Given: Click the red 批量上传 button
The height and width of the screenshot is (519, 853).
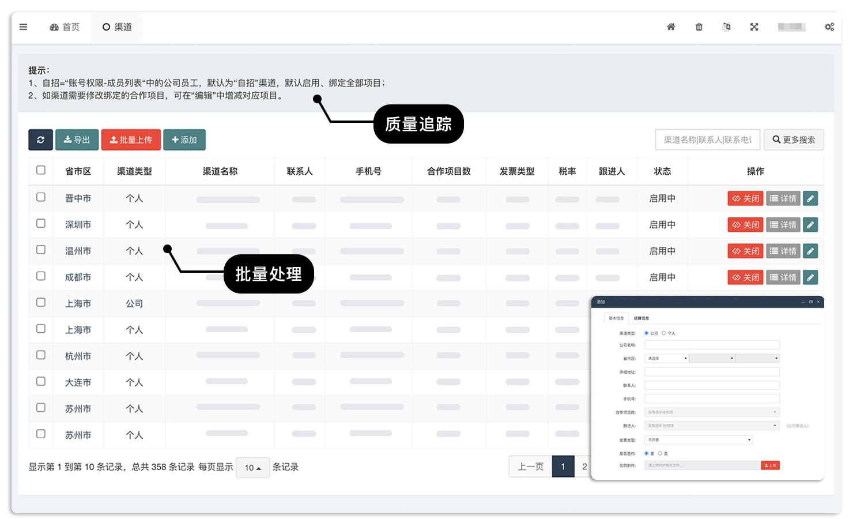Looking at the screenshot, I should pos(131,140).
